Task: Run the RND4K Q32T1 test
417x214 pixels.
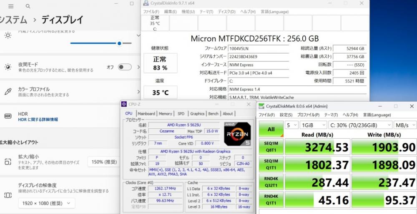Action: (271, 182)
